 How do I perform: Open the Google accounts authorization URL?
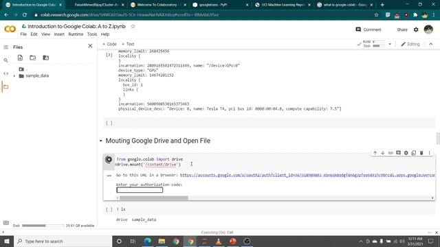coord(307,175)
